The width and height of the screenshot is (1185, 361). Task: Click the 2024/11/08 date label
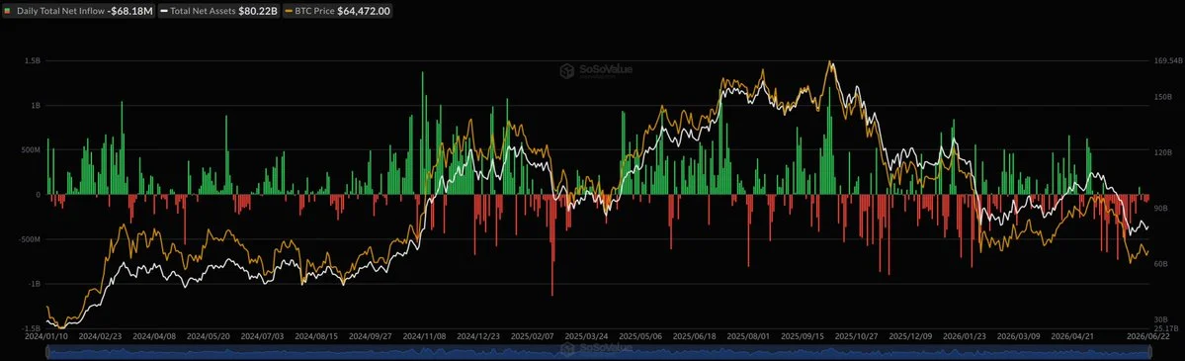coord(424,335)
